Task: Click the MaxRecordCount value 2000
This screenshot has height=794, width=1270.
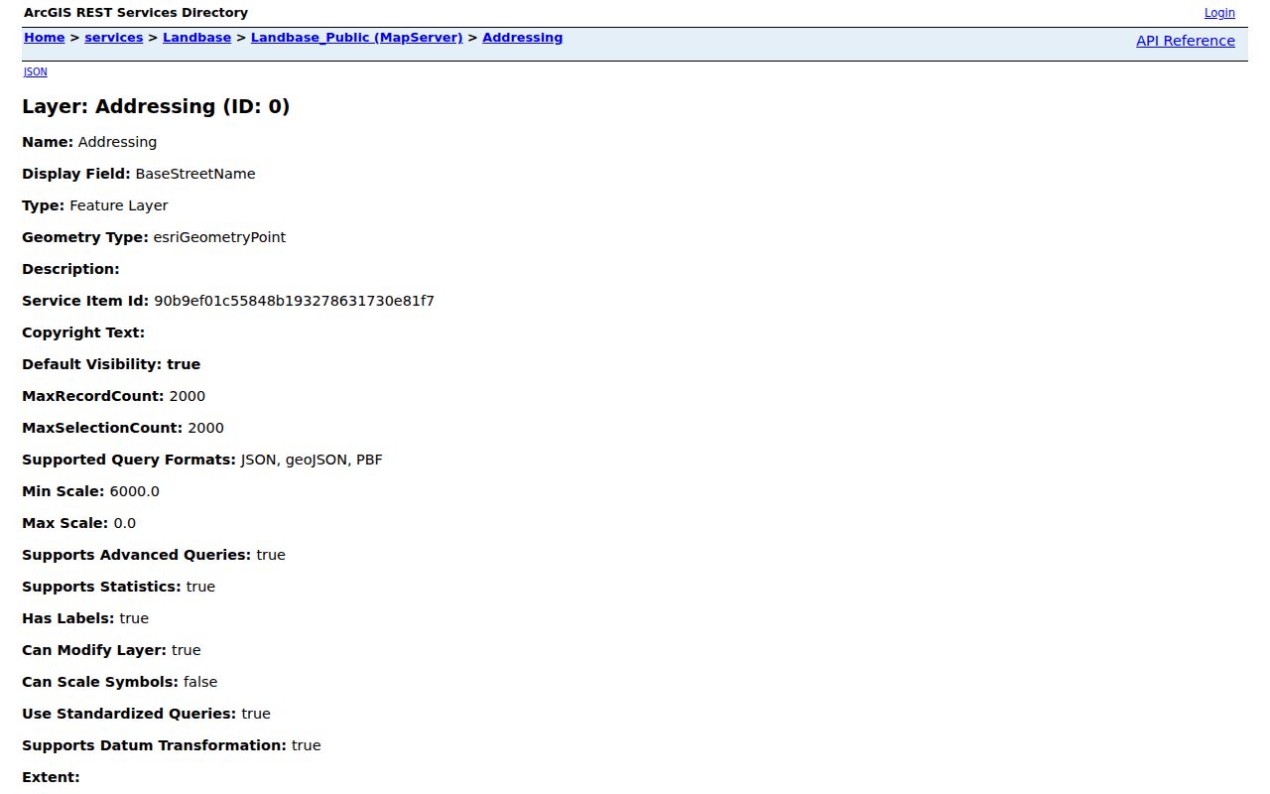Action: [x=188, y=396]
